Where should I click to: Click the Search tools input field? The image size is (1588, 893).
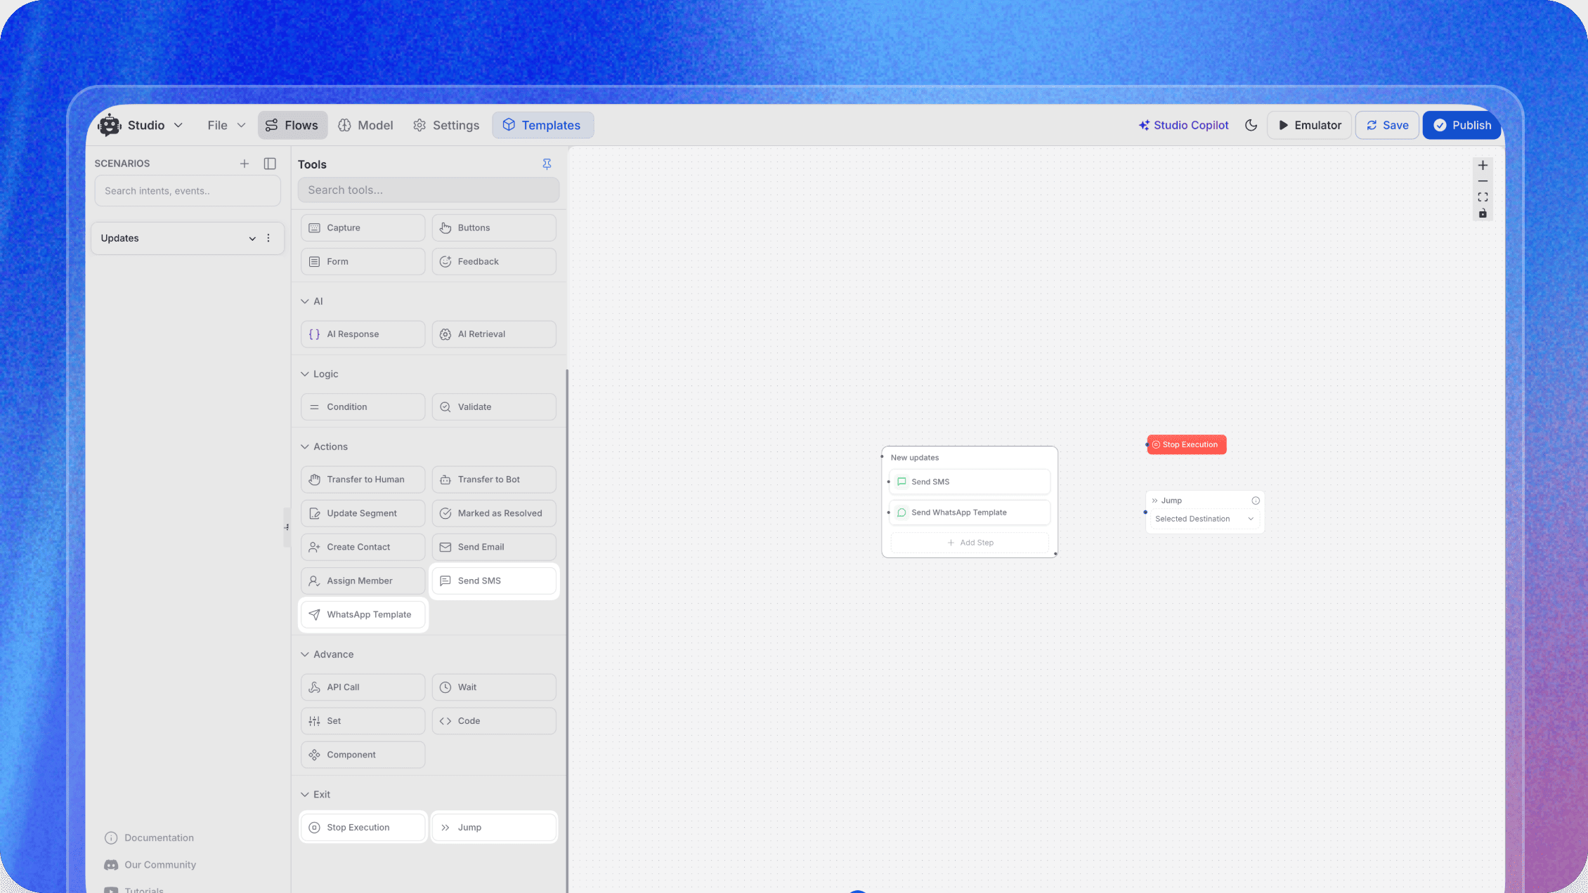429,190
